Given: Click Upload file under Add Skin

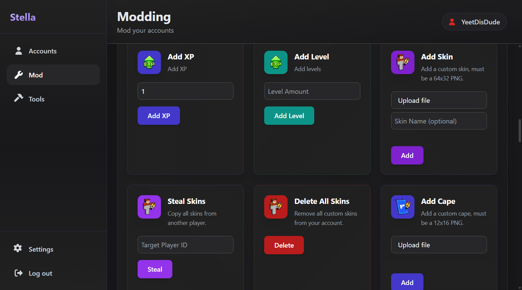Looking at the screenshot, I should [x=439, y=100].
